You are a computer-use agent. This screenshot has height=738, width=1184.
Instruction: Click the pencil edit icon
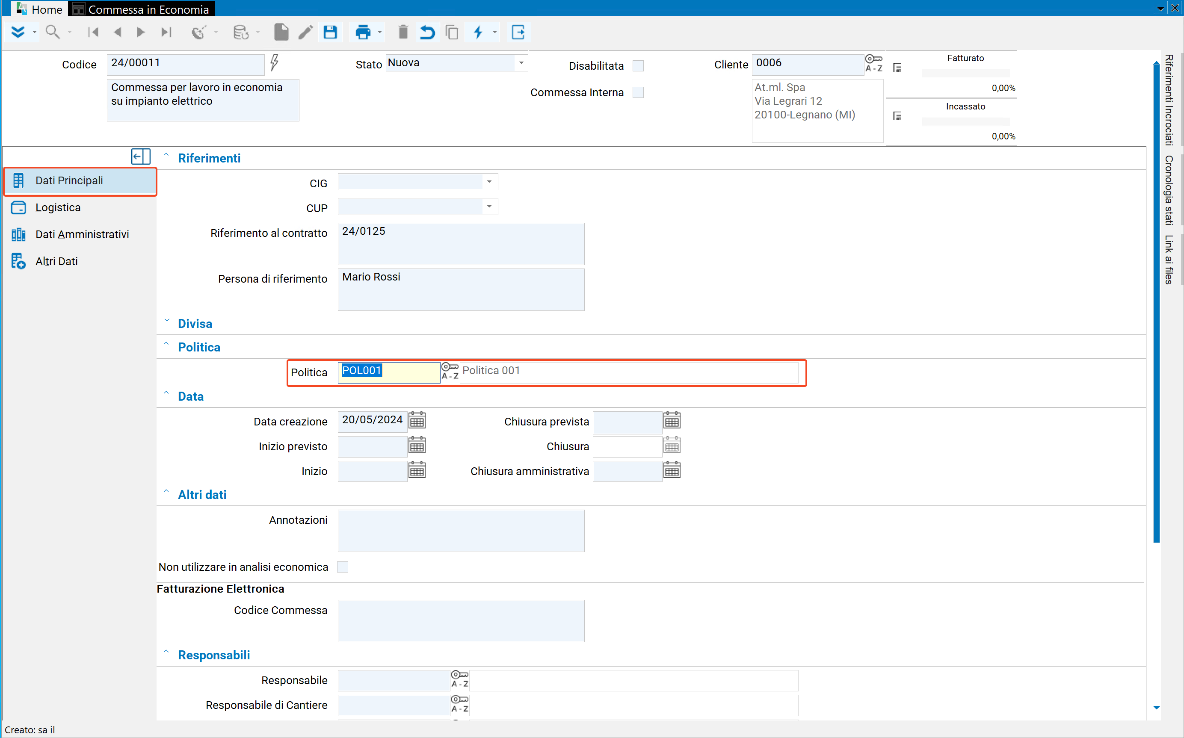pyautogui.click(x=306, y=32)
